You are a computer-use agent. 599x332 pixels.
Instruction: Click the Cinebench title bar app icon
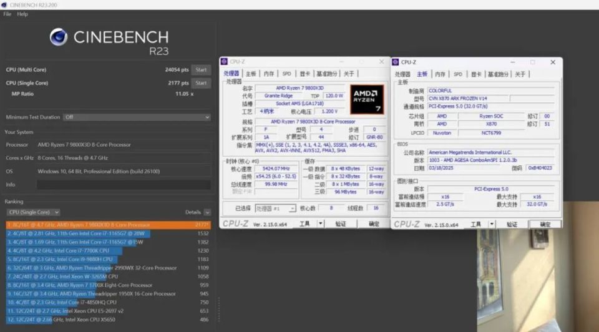click(4, 5)
